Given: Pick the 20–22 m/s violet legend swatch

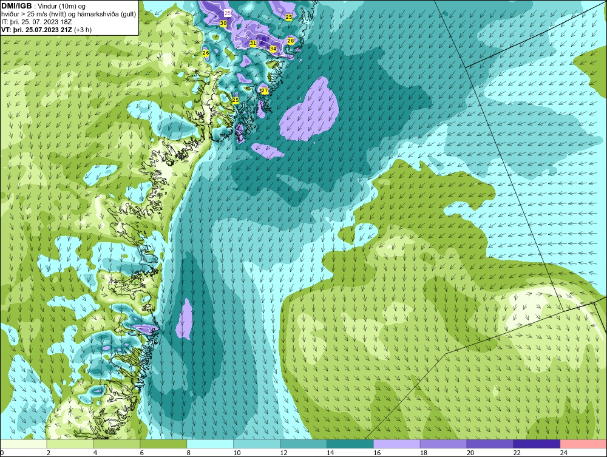Looking at the screenshot, I should click(490, 444).
